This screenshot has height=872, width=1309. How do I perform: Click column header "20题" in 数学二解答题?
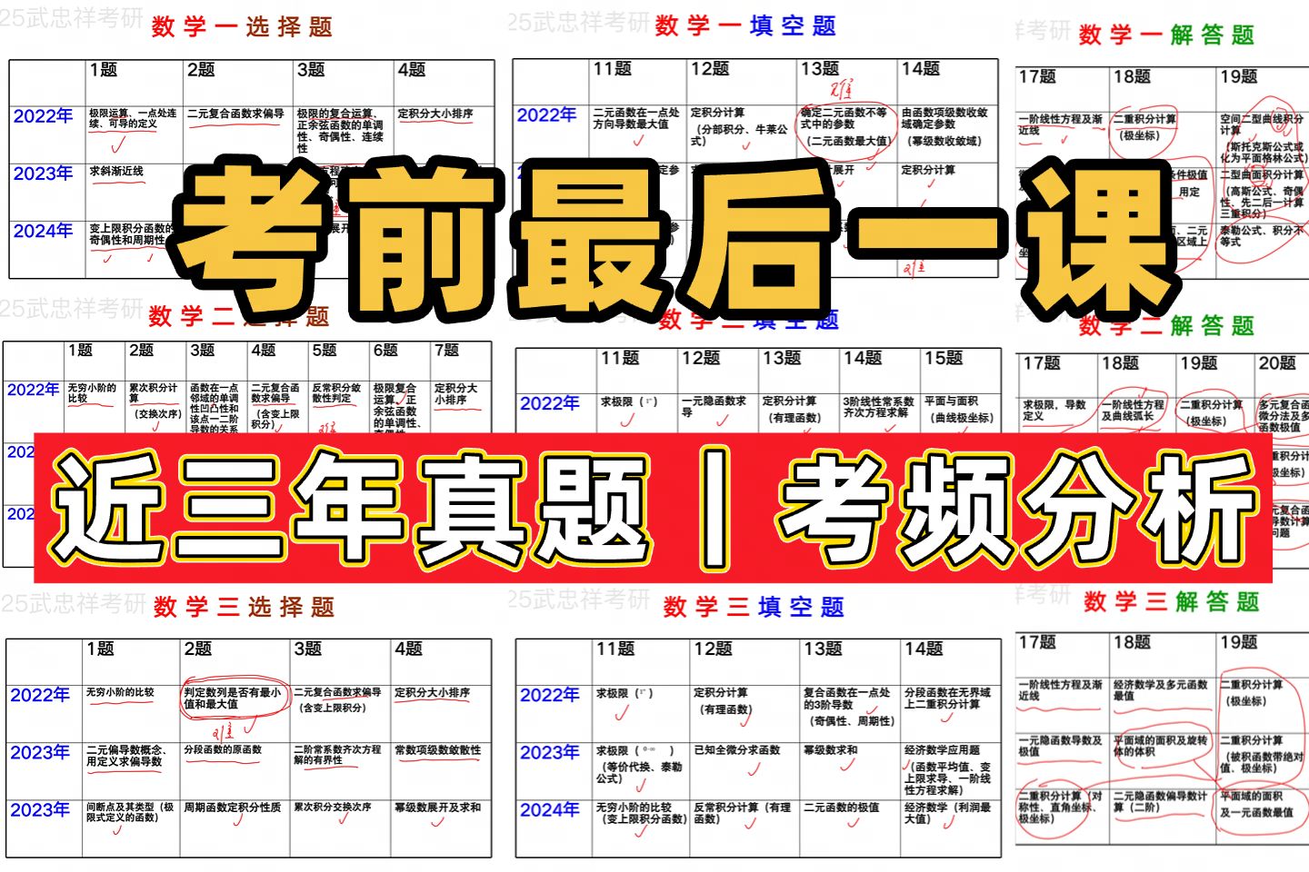pos(1276,363)
